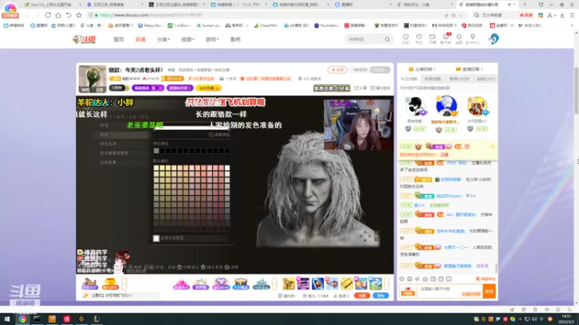The height and width of the screenshot is (325, 579).
Task: Select the 今日贡献 ranking tab
Action: (x=408, y=79)
